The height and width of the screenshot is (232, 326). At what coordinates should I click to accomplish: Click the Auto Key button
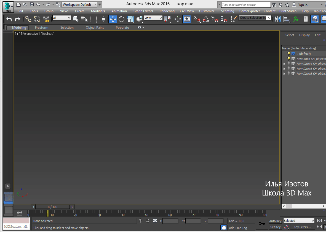[275, 221]
